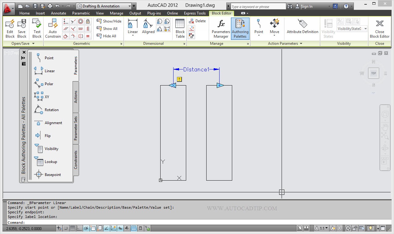This screenshot has height=234, width=394.
Task: Choose the Lookup parameter in the palette
Action: [x=45, y=161]
